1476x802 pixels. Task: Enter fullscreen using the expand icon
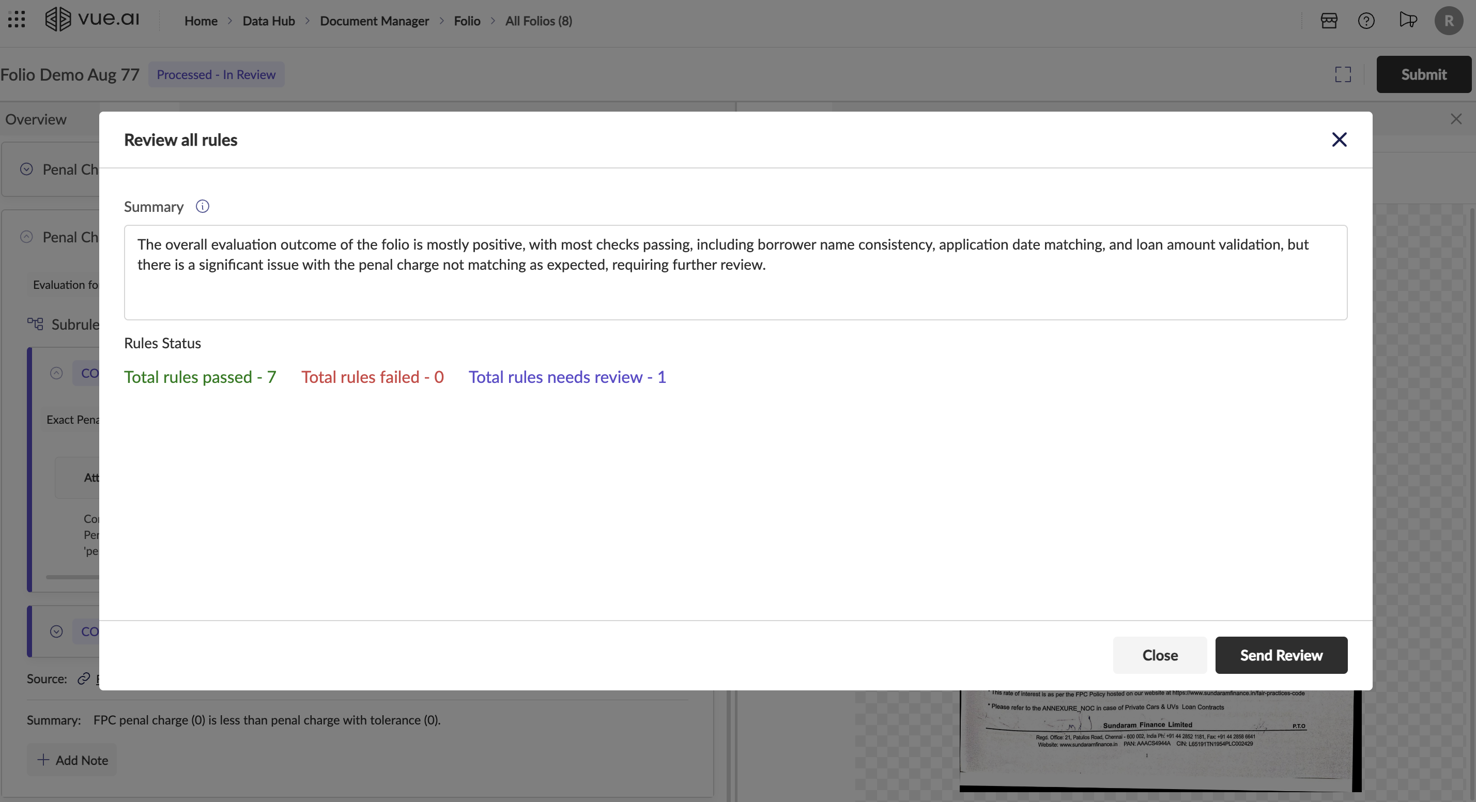tap(1343, 74)
